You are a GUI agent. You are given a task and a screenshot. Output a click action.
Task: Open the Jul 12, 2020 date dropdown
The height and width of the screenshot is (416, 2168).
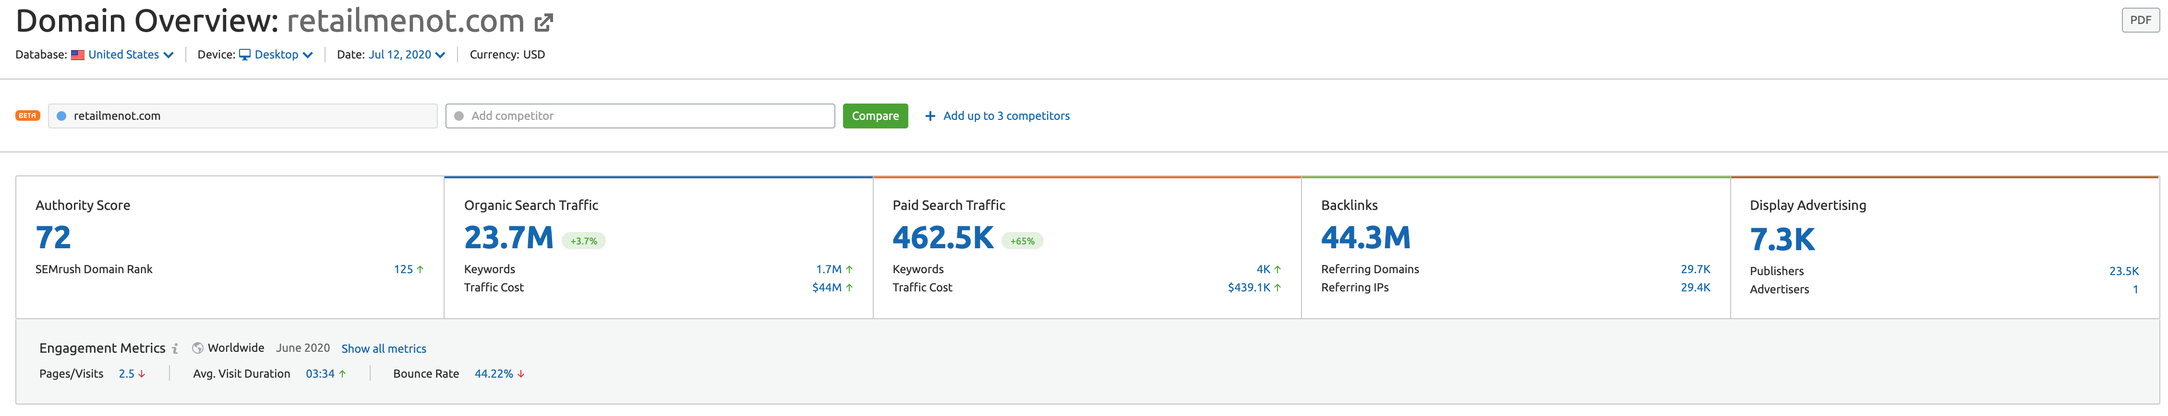pos(408,55)
